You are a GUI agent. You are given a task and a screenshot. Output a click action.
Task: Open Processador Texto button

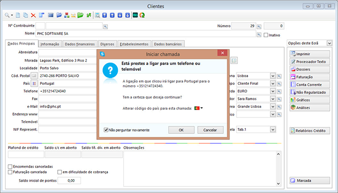pos(310,62)
